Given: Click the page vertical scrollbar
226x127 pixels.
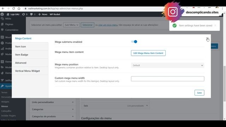Looking at the screenshot, I should (x=225, y=84).
